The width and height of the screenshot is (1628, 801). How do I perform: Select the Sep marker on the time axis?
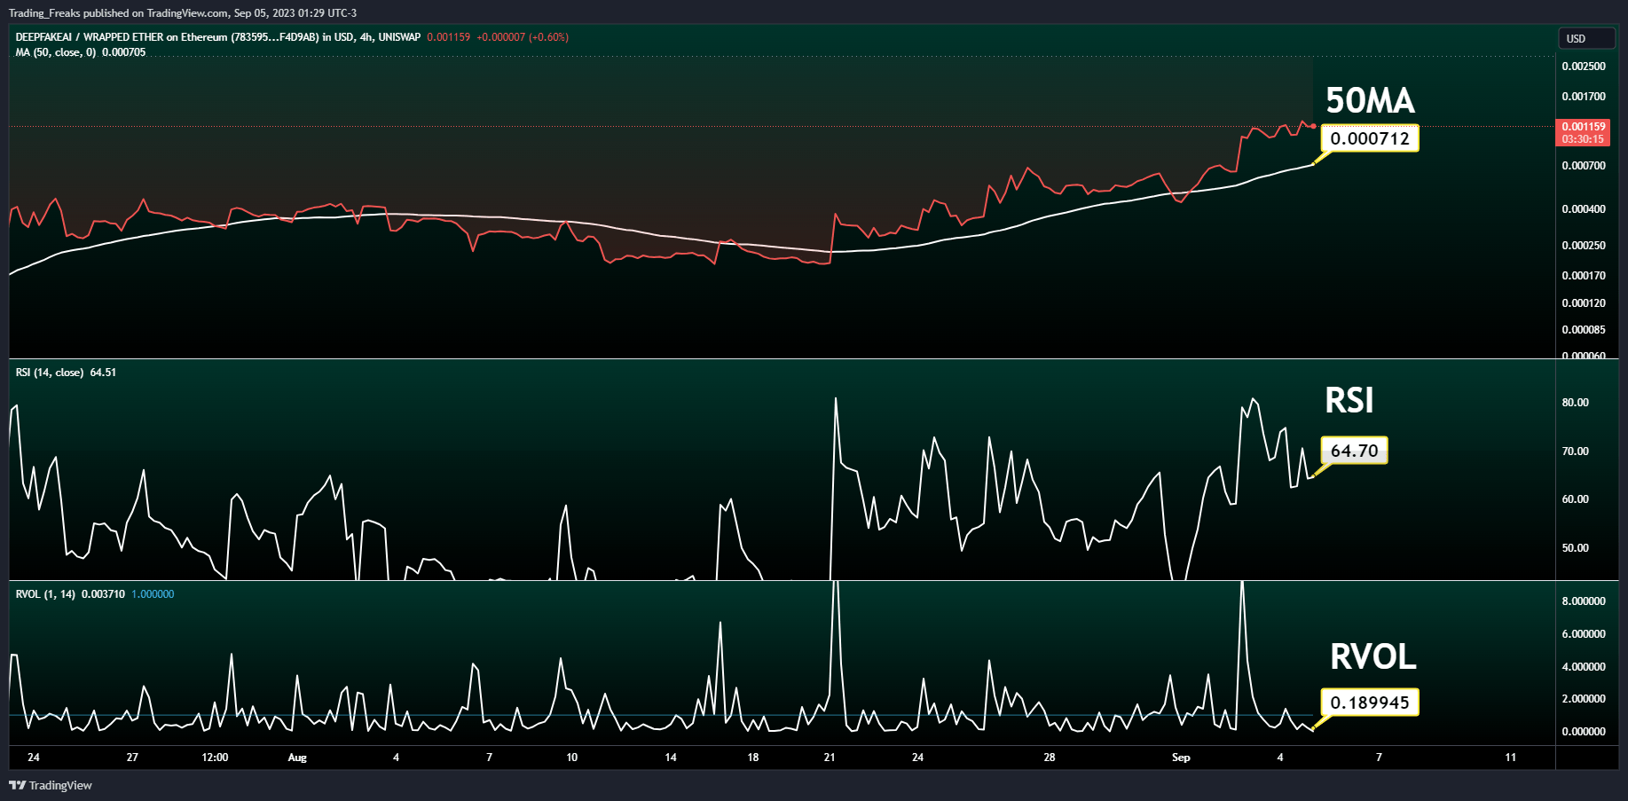(x=1181, y=758)
